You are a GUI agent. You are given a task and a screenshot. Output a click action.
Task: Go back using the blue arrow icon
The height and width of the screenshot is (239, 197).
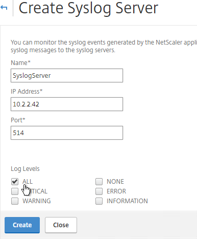[4, 8]
